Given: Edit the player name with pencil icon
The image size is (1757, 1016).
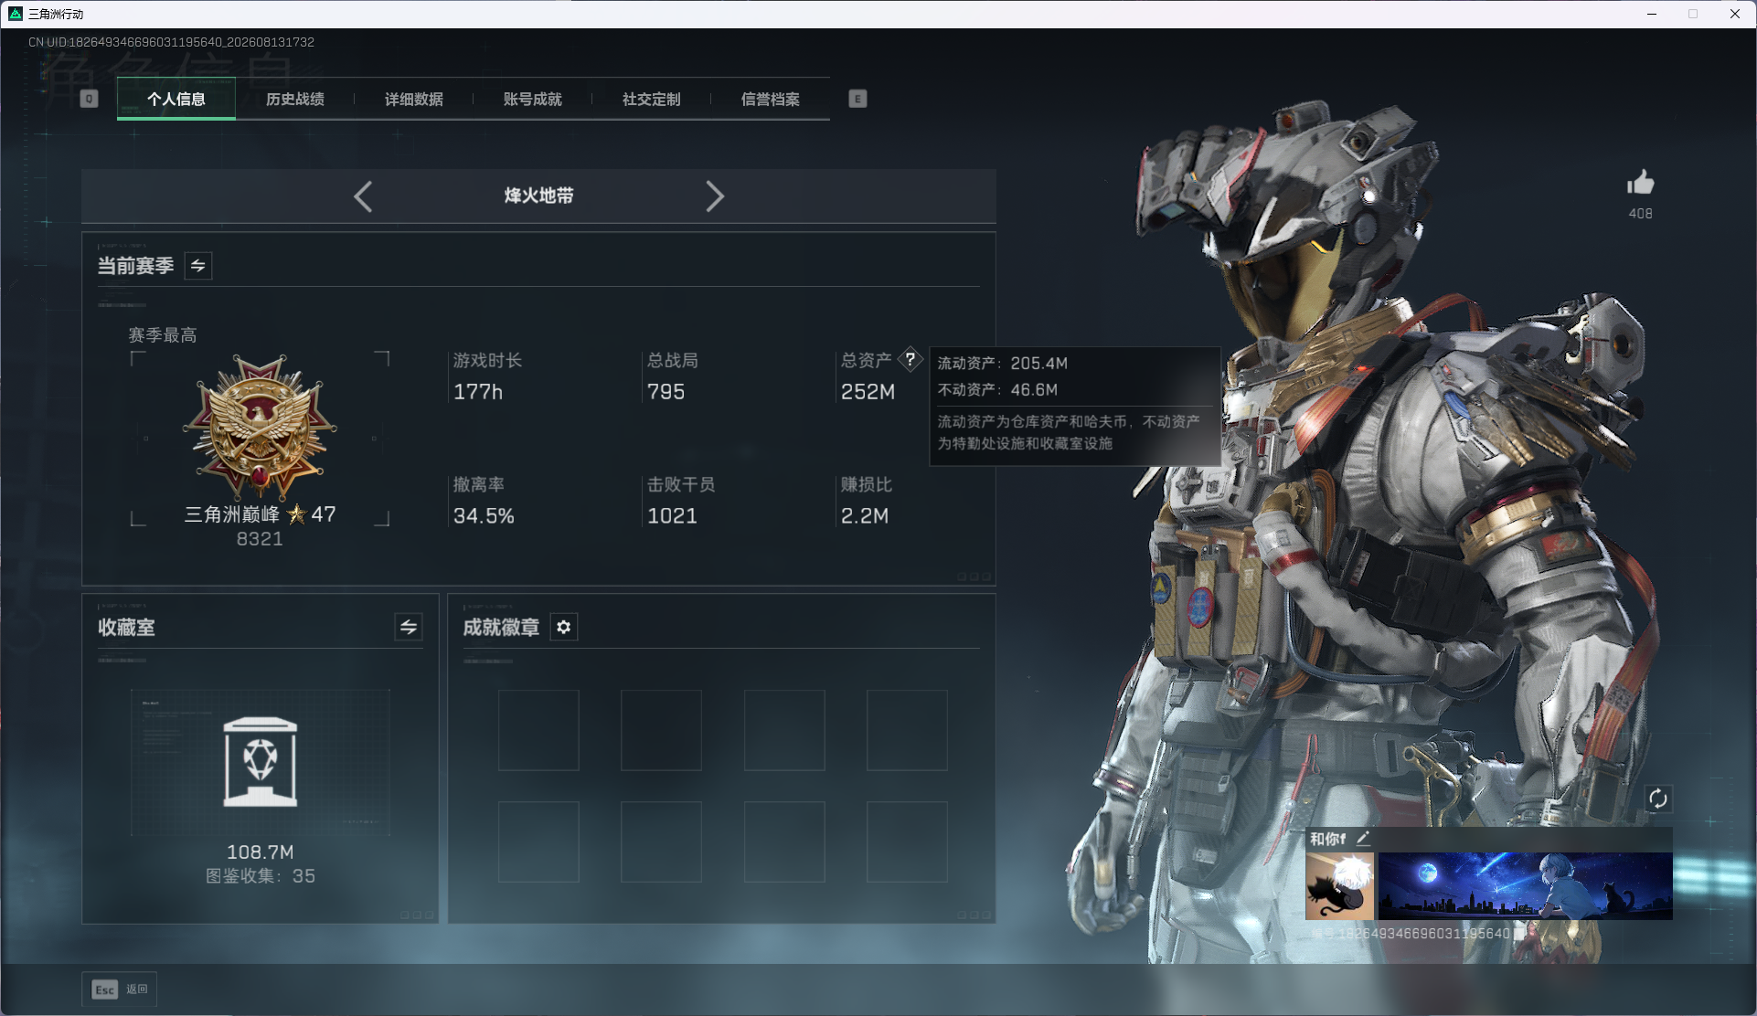Looking at the screenshot, I should [x=1363, y=838].
